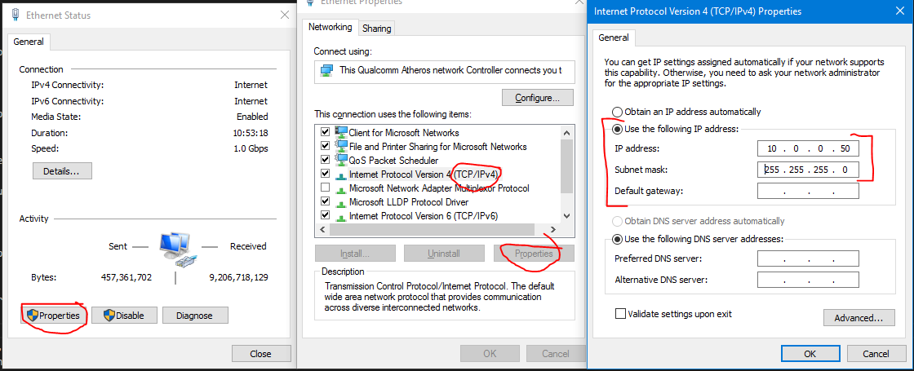Uncheck Internet Protocol Version 4 checkbox
914x371 pixels.
(x=326, y=174)
